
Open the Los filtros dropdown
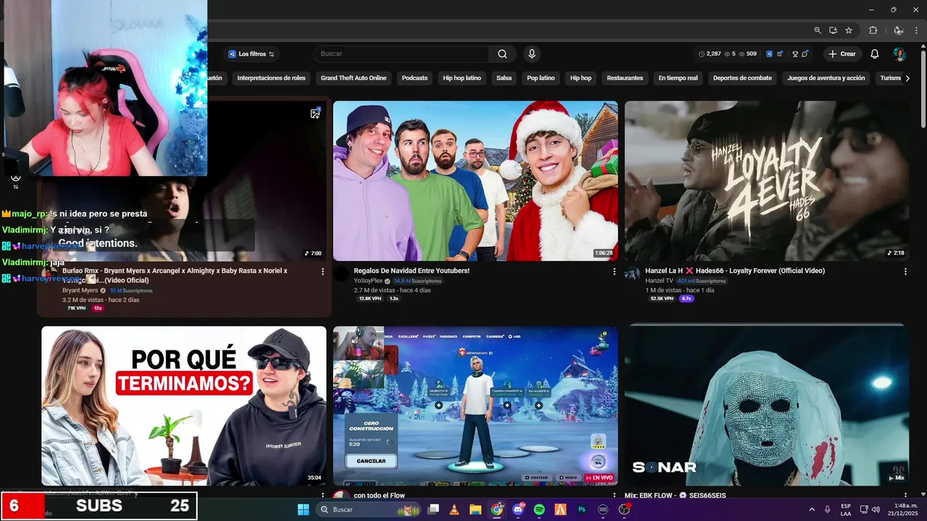click(x=251, y=54)
